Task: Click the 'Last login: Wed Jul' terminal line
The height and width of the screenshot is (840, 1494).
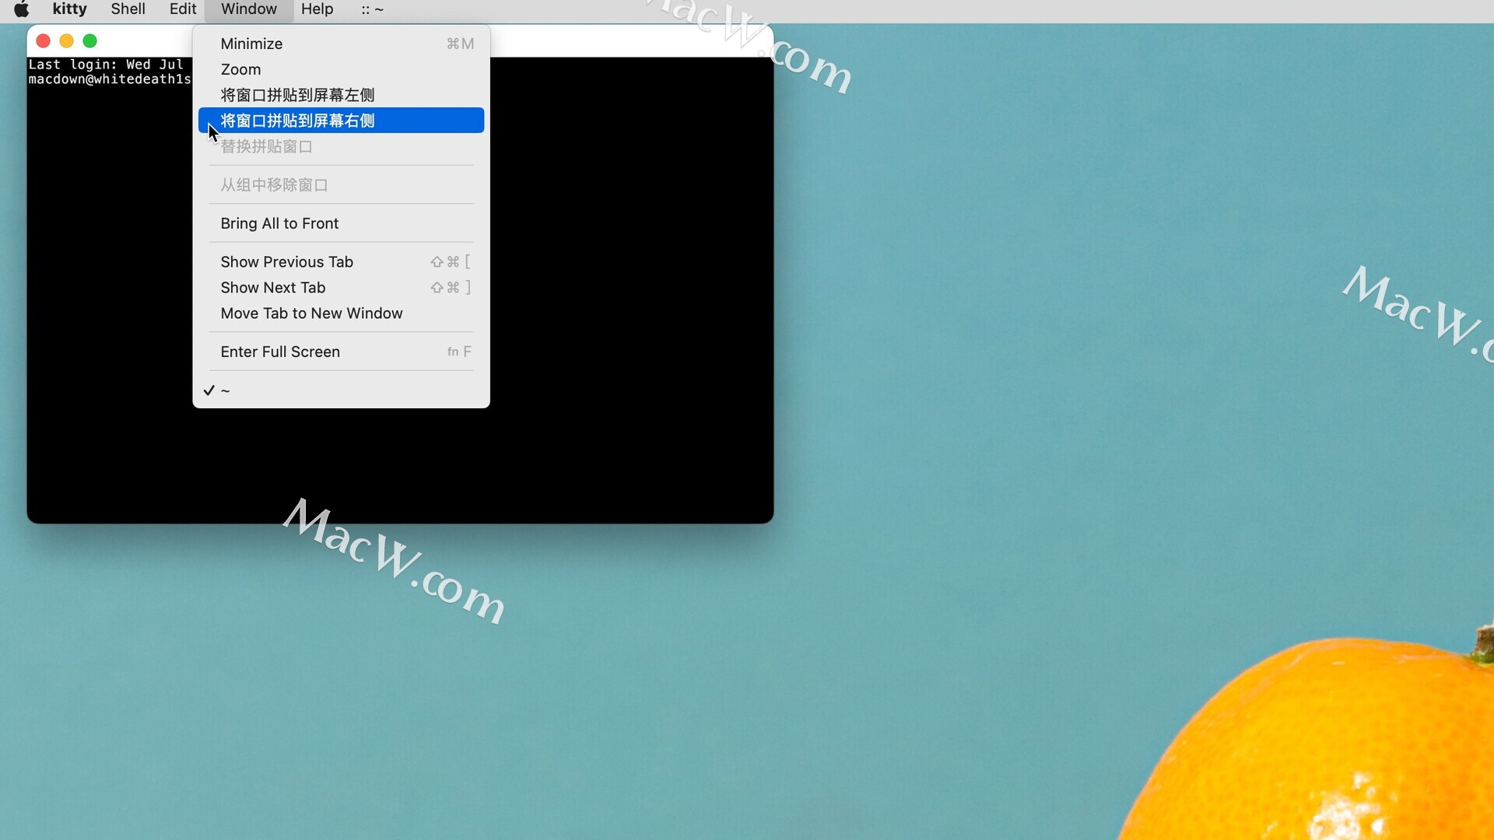Action: click(106, 65)
